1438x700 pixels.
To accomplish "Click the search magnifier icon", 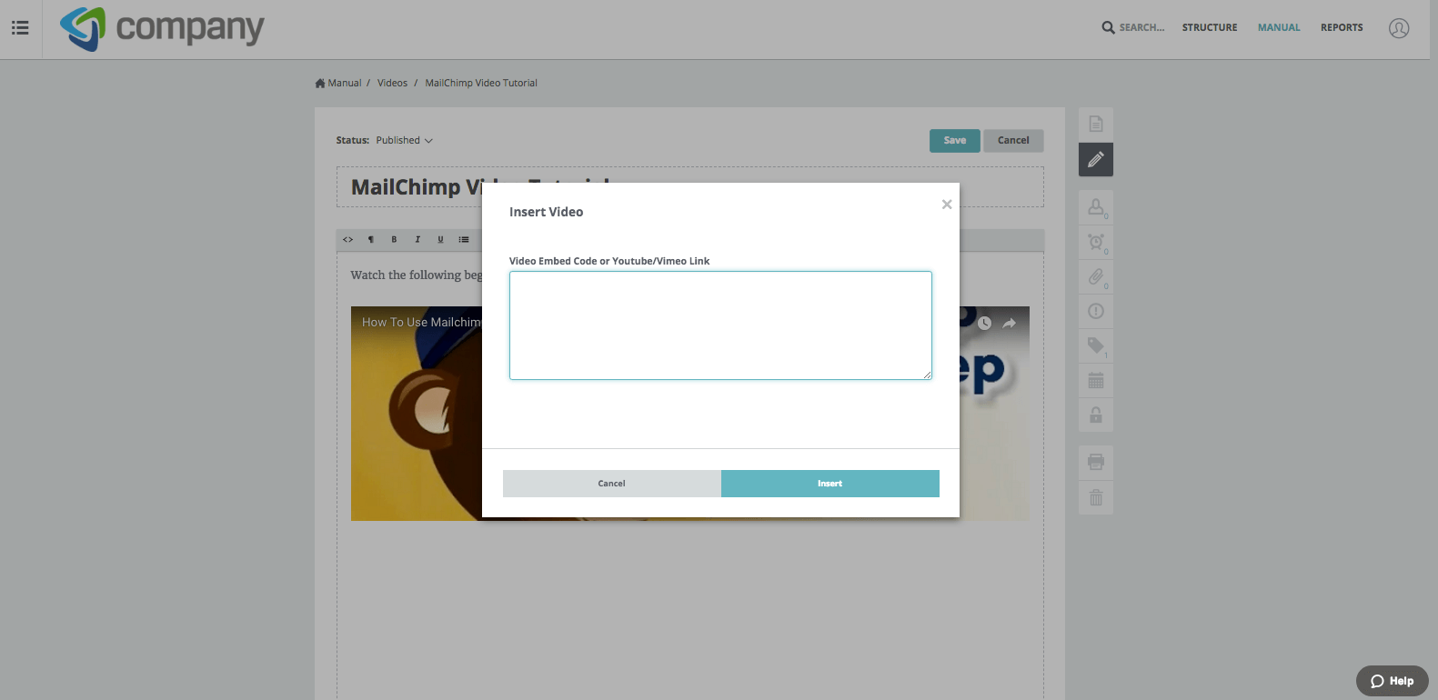I will 1108,27.
